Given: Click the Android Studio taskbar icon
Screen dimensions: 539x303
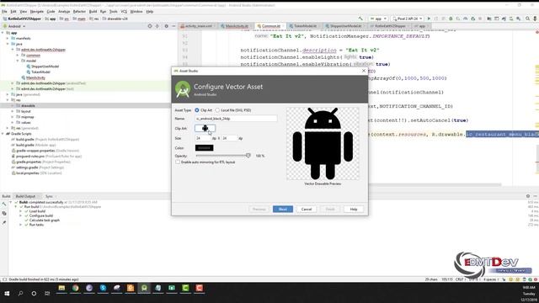Looking at the screenshot, I should (x=144, y=288).
